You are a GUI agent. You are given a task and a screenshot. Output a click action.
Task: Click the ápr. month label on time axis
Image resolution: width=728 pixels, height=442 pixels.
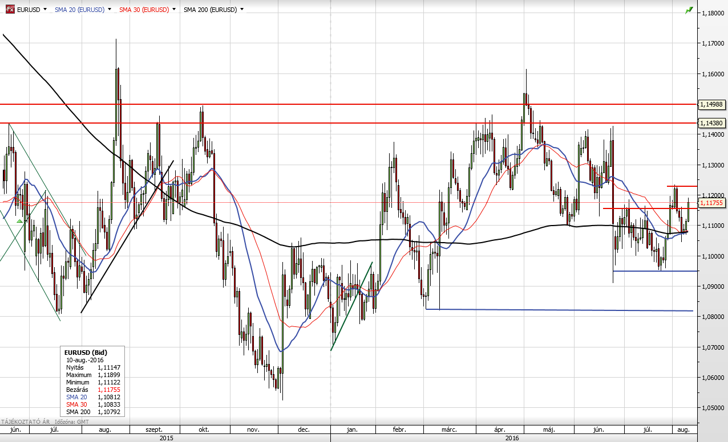click(501, 429)
